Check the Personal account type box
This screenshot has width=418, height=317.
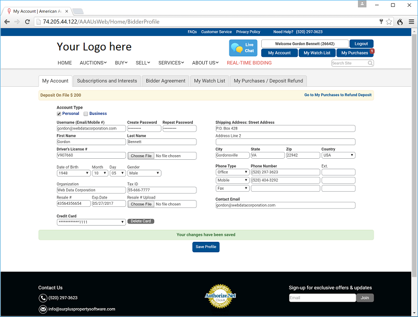point(59,114)
